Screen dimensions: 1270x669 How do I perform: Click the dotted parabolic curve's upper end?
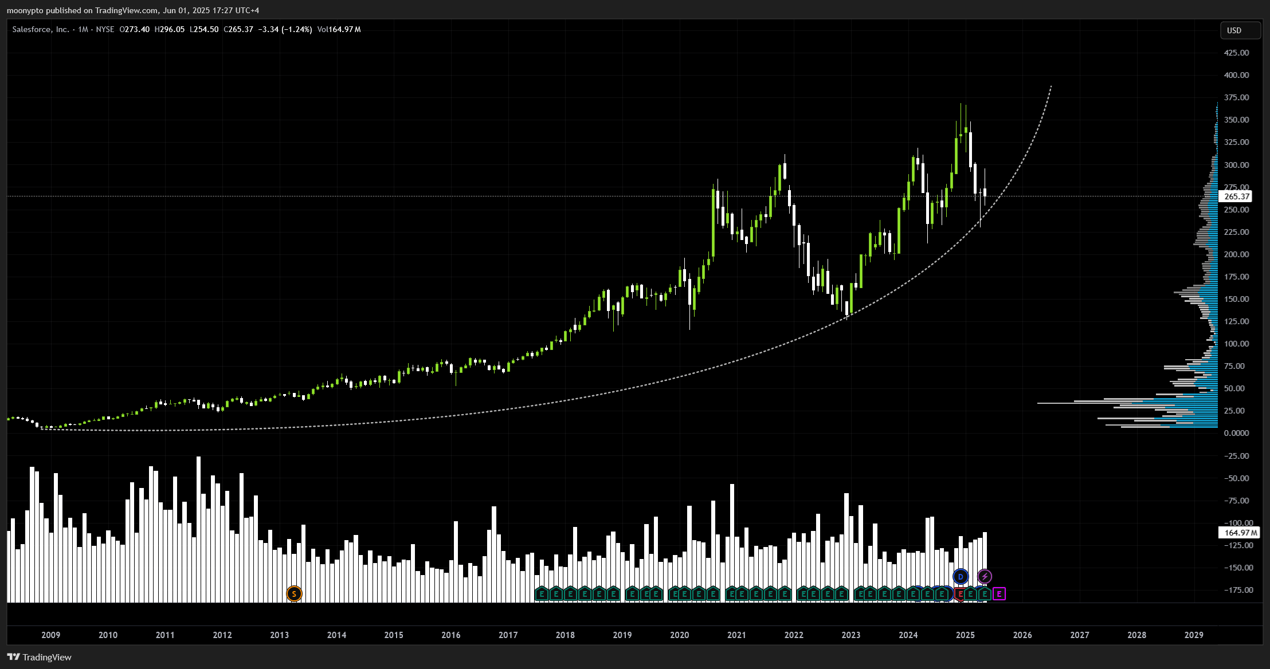tap(1051, 86)
